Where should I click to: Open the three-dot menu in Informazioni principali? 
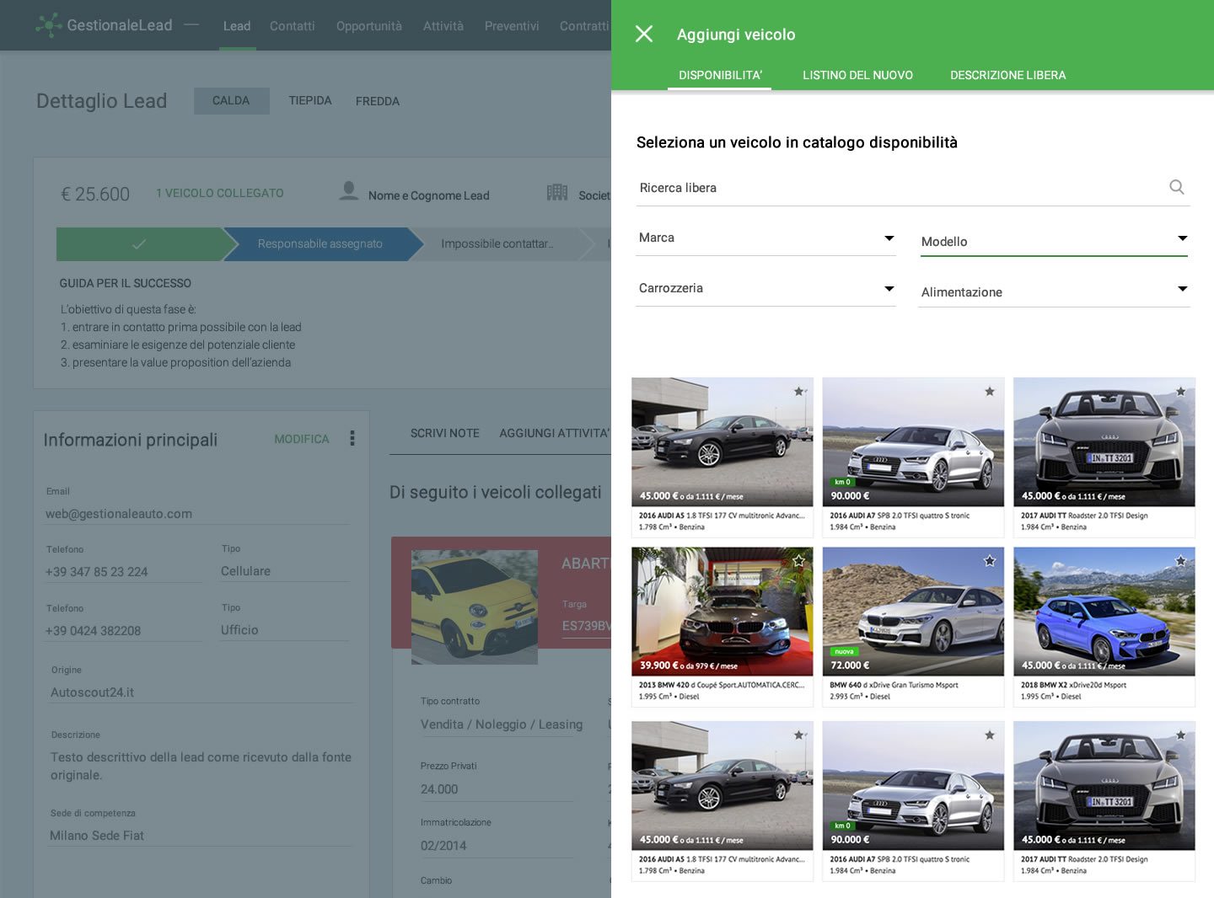pyautogui.click(x=352, y=438)
